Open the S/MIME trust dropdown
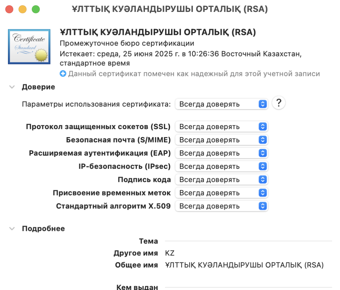This screenshot has width=340, height=290. tap(221, 140)
